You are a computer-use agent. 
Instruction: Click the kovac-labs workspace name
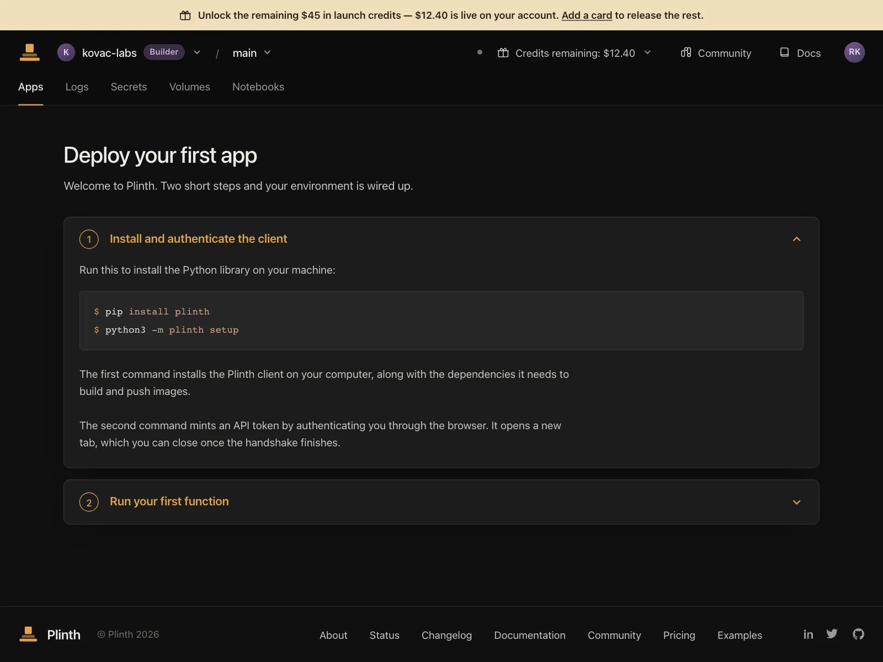pyautogui.click(x=109, y=53)
